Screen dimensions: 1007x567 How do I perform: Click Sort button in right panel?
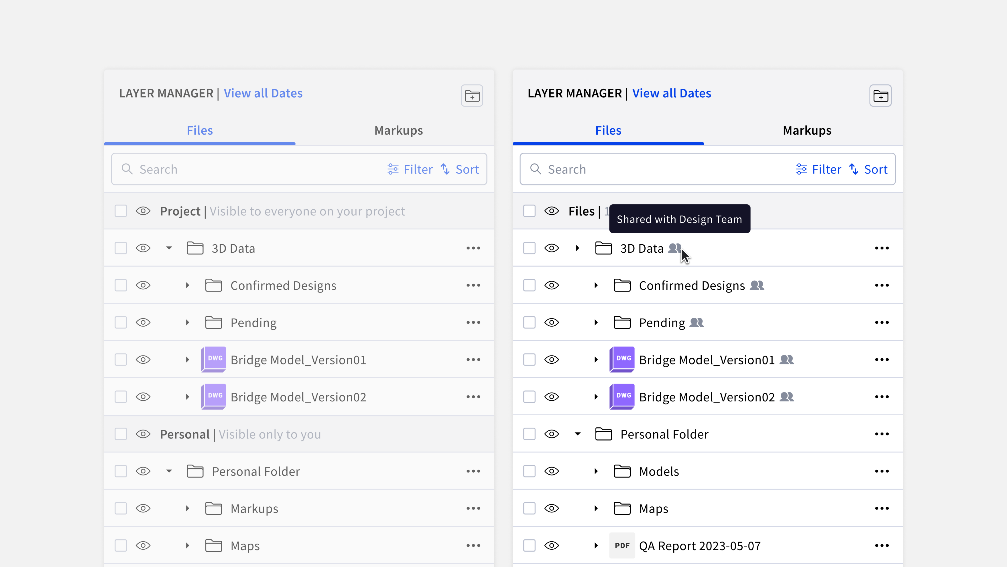tap(868, 169)
